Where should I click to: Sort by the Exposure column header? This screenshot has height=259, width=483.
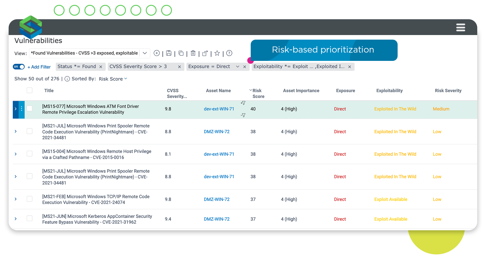click(345, 91)
